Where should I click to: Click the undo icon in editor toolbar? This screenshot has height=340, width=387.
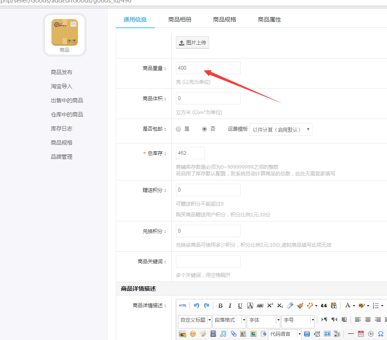click(x=197, y=306)
